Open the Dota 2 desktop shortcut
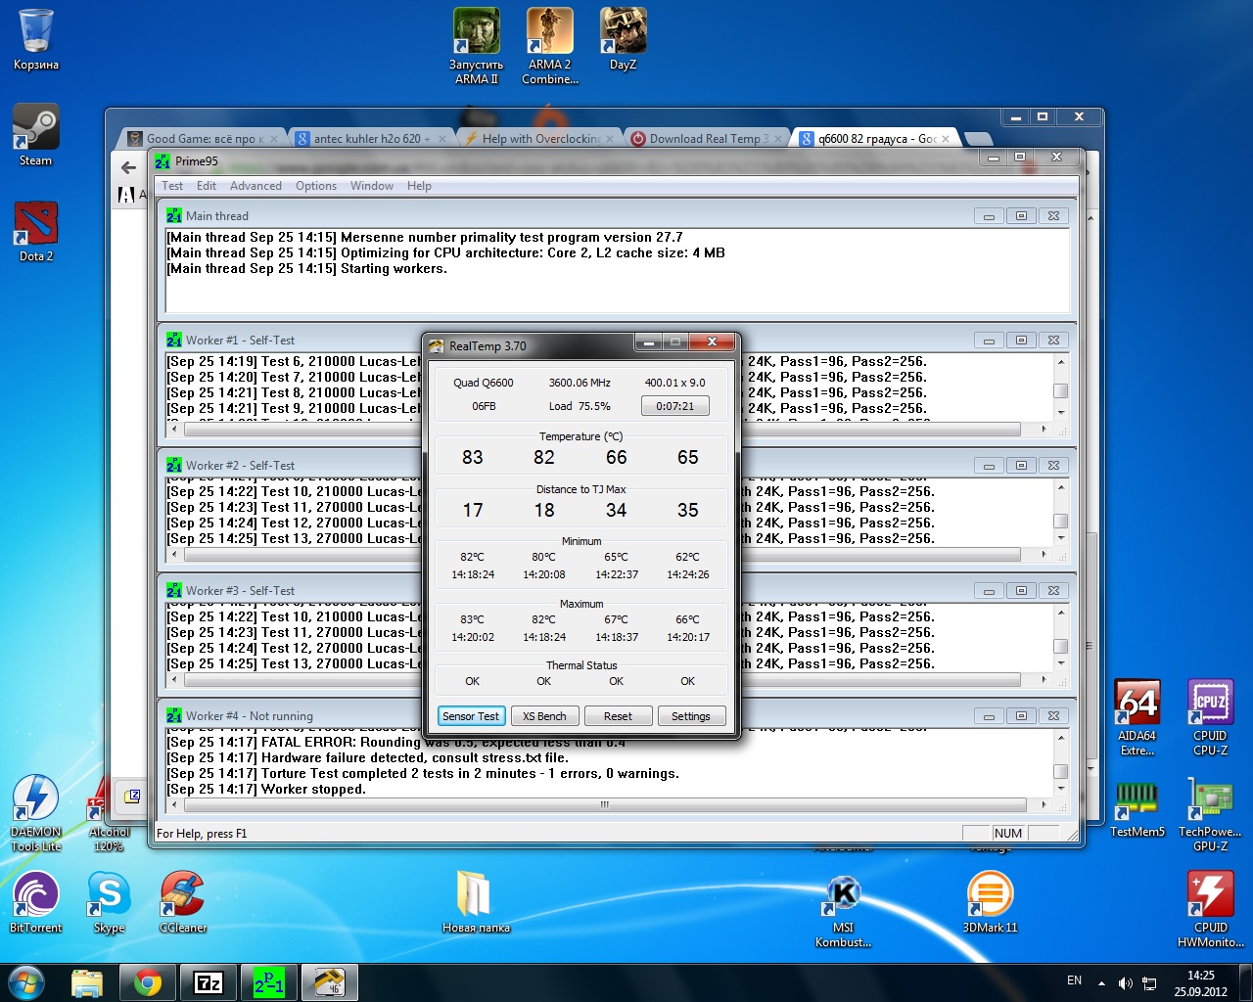 pyautogui.click(x=36, y=232)
